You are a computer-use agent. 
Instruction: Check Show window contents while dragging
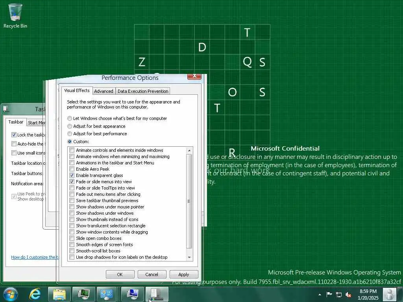pos(72,232)
